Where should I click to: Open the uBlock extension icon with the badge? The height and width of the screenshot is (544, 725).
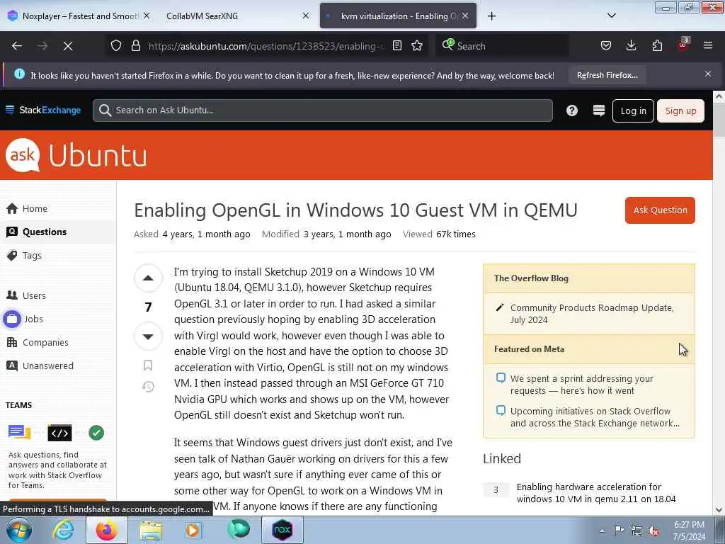click(x=683, y=45)
